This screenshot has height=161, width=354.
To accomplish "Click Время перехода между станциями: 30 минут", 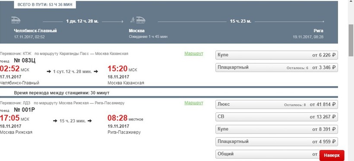I will click(62, 93).
